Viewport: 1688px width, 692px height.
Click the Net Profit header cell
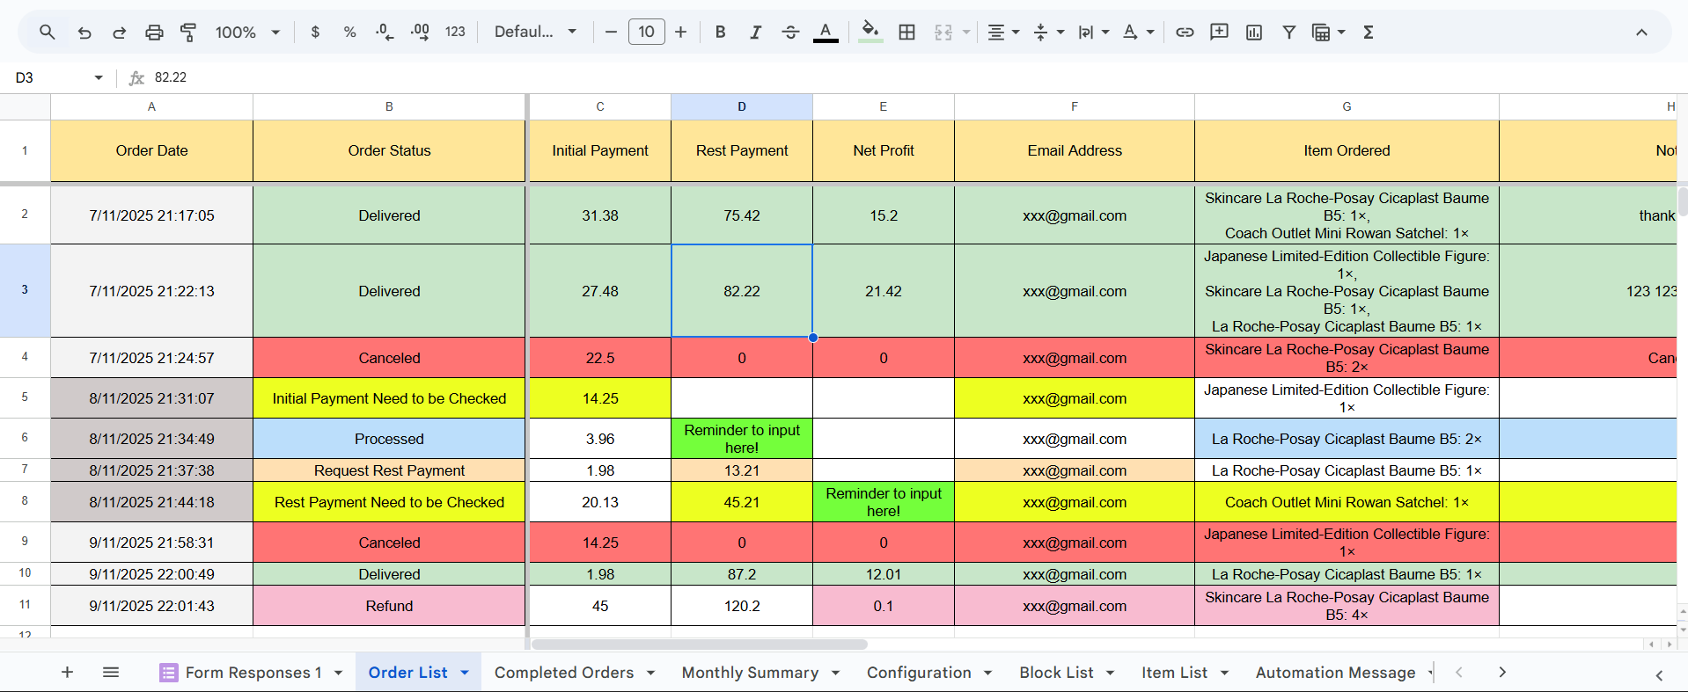point(884,151)
